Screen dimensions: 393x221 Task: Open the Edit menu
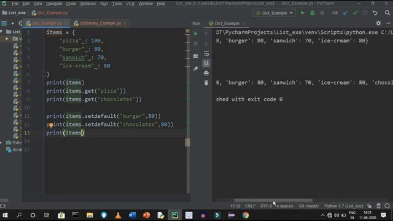pyautogui.click(x=26, y=4)
